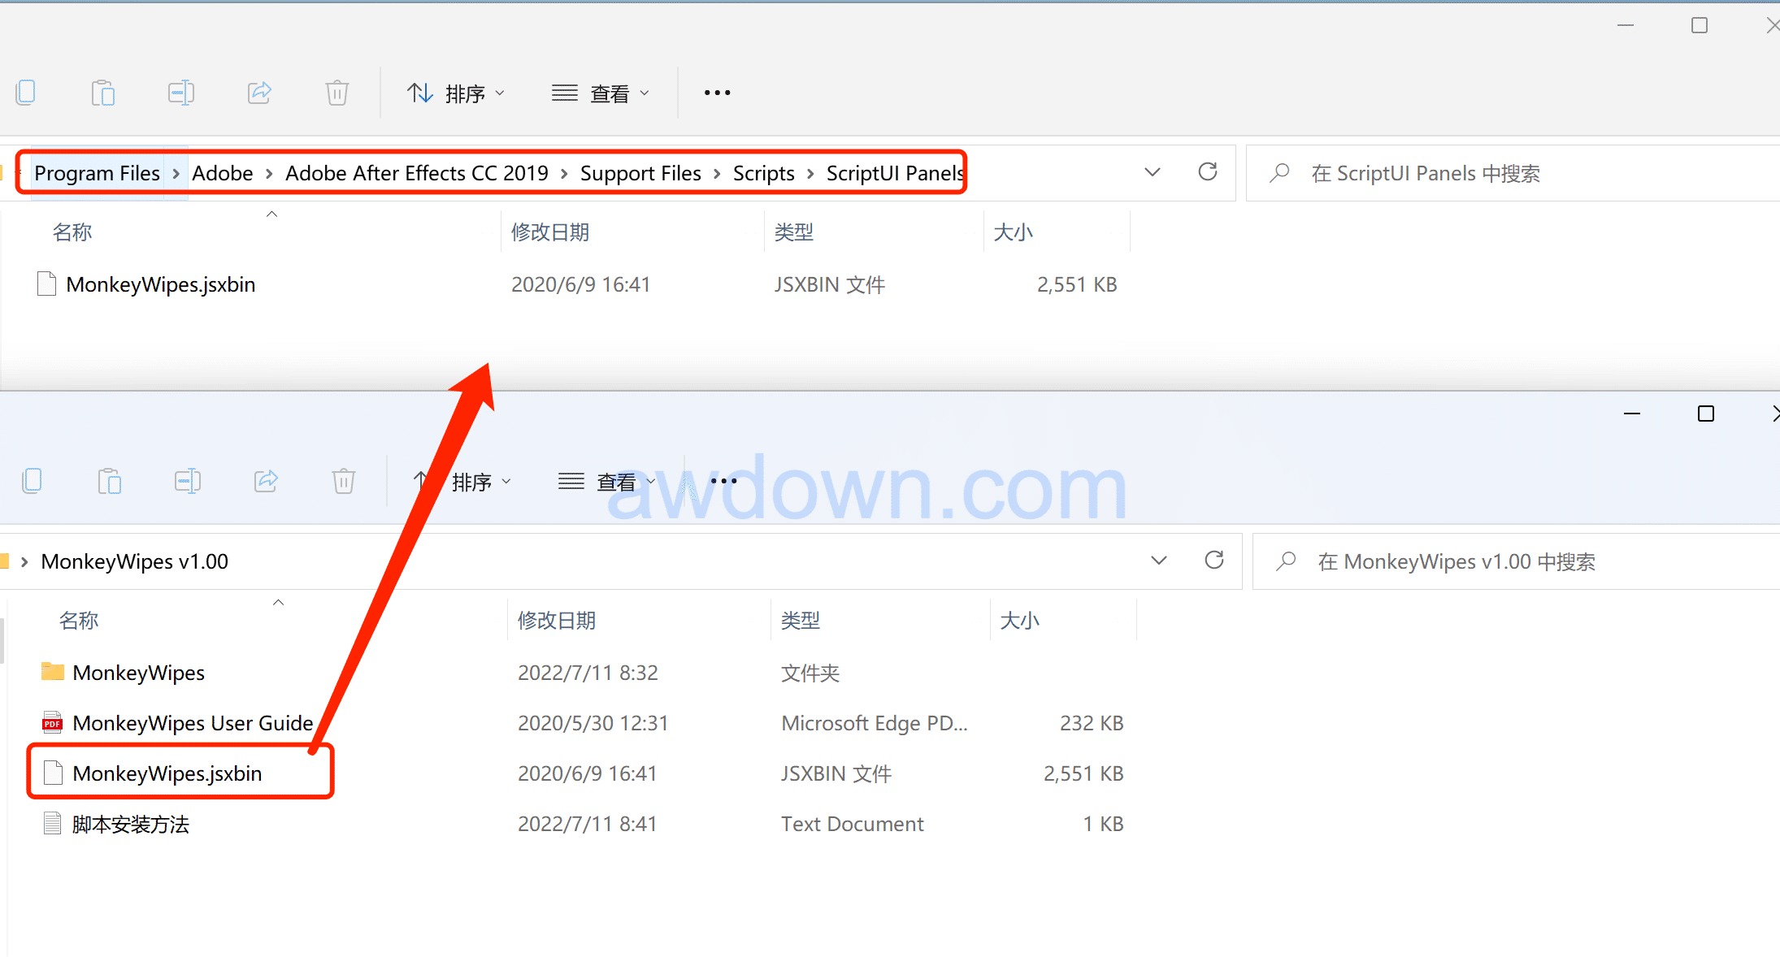Sort top window by the size column header
This screenshot has height=957, width=1780.
pyautogui.click(x=1013, y=232)
